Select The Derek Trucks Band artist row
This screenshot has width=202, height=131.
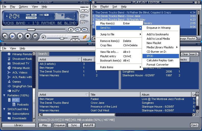tap(79, 71)
